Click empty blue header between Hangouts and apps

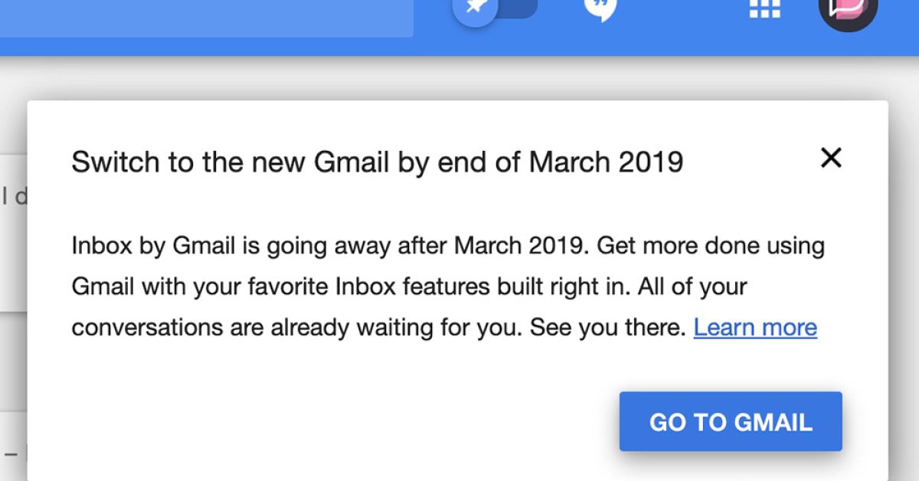click(682, 23)
